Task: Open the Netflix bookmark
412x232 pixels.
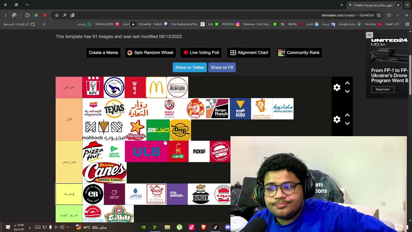Action: coord(295,24)
